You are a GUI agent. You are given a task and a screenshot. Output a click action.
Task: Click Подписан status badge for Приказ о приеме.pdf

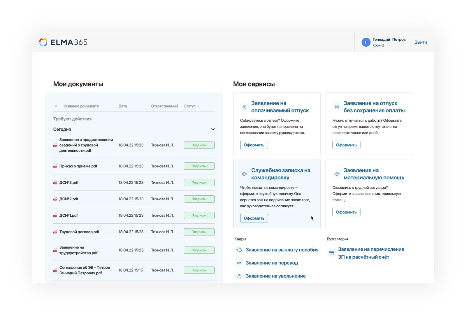(x=199, y=166)
